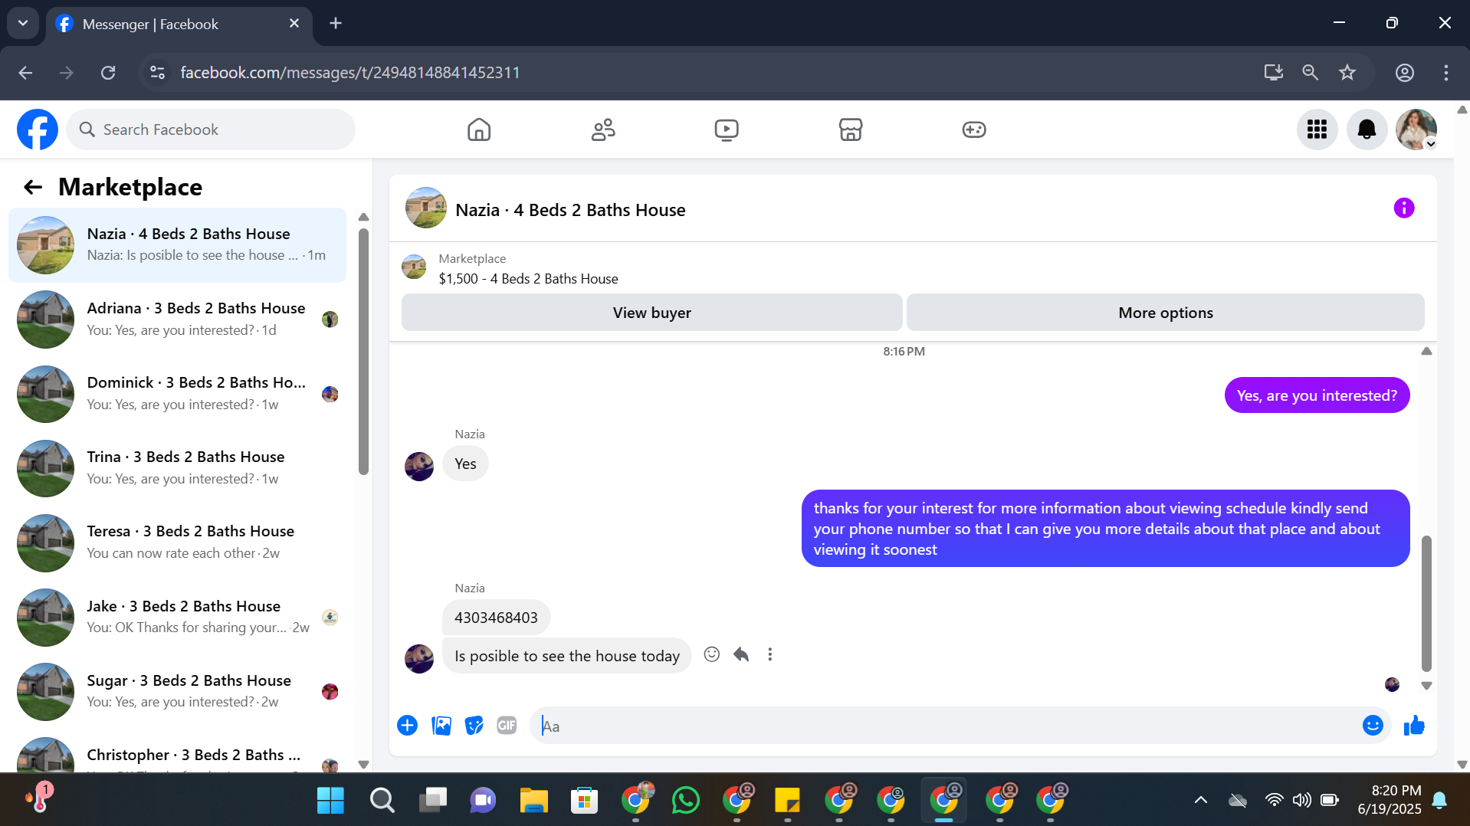Open Microsoft Store from taskbar
Image resolution: width=1470 pixels, height=826 pixels.
coord(584,801)
